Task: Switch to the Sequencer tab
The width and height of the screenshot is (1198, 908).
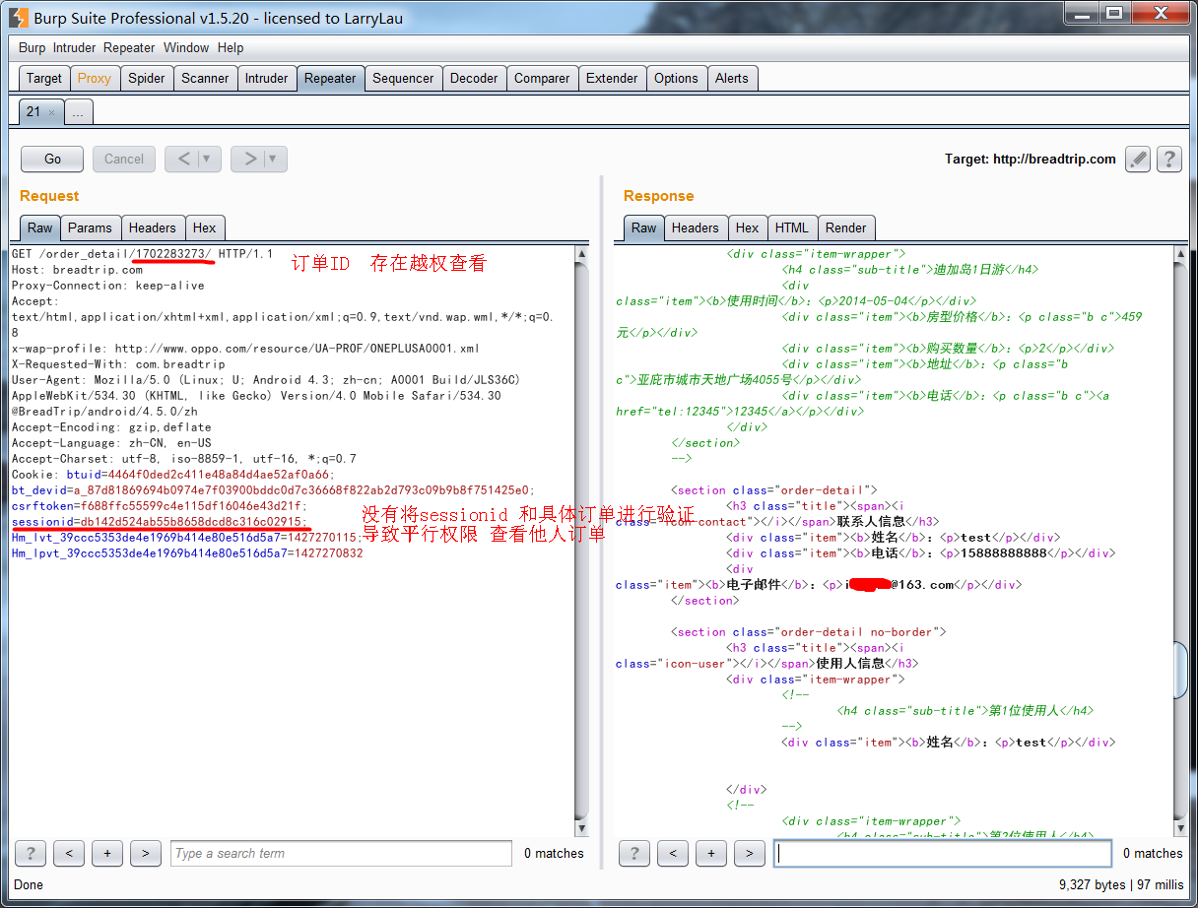Action: 403,78
